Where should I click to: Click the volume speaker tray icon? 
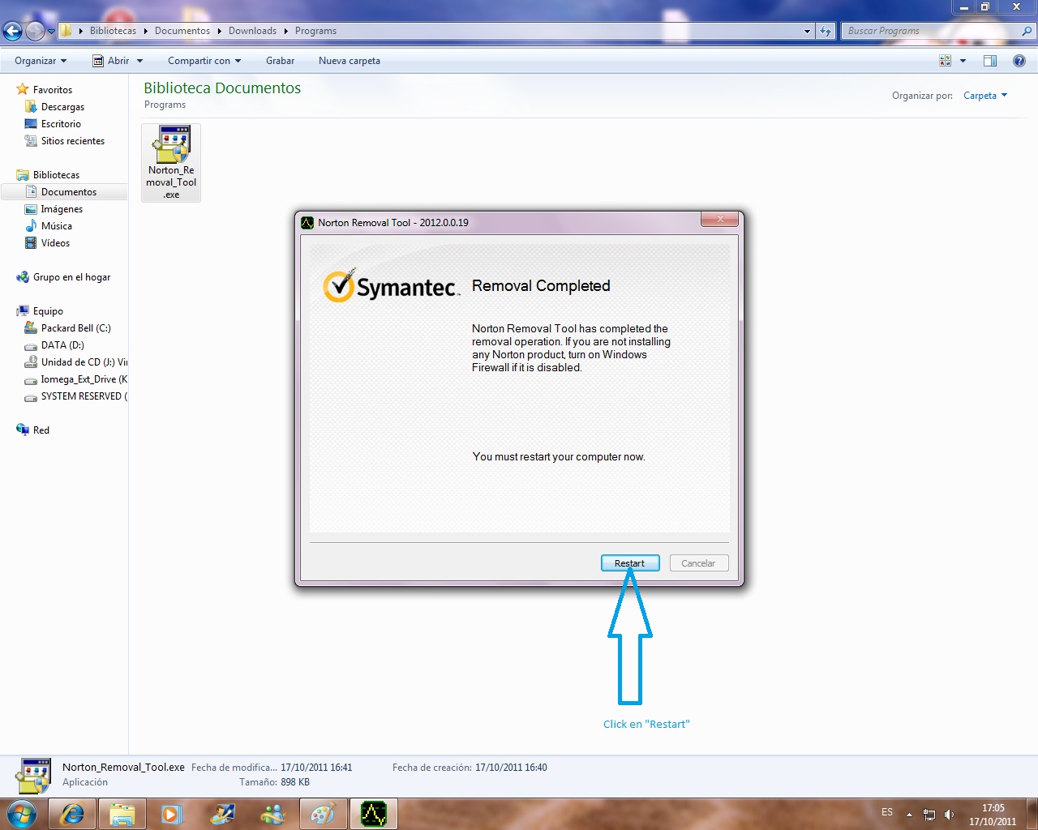pyautogui.click(x=950, y=815)
